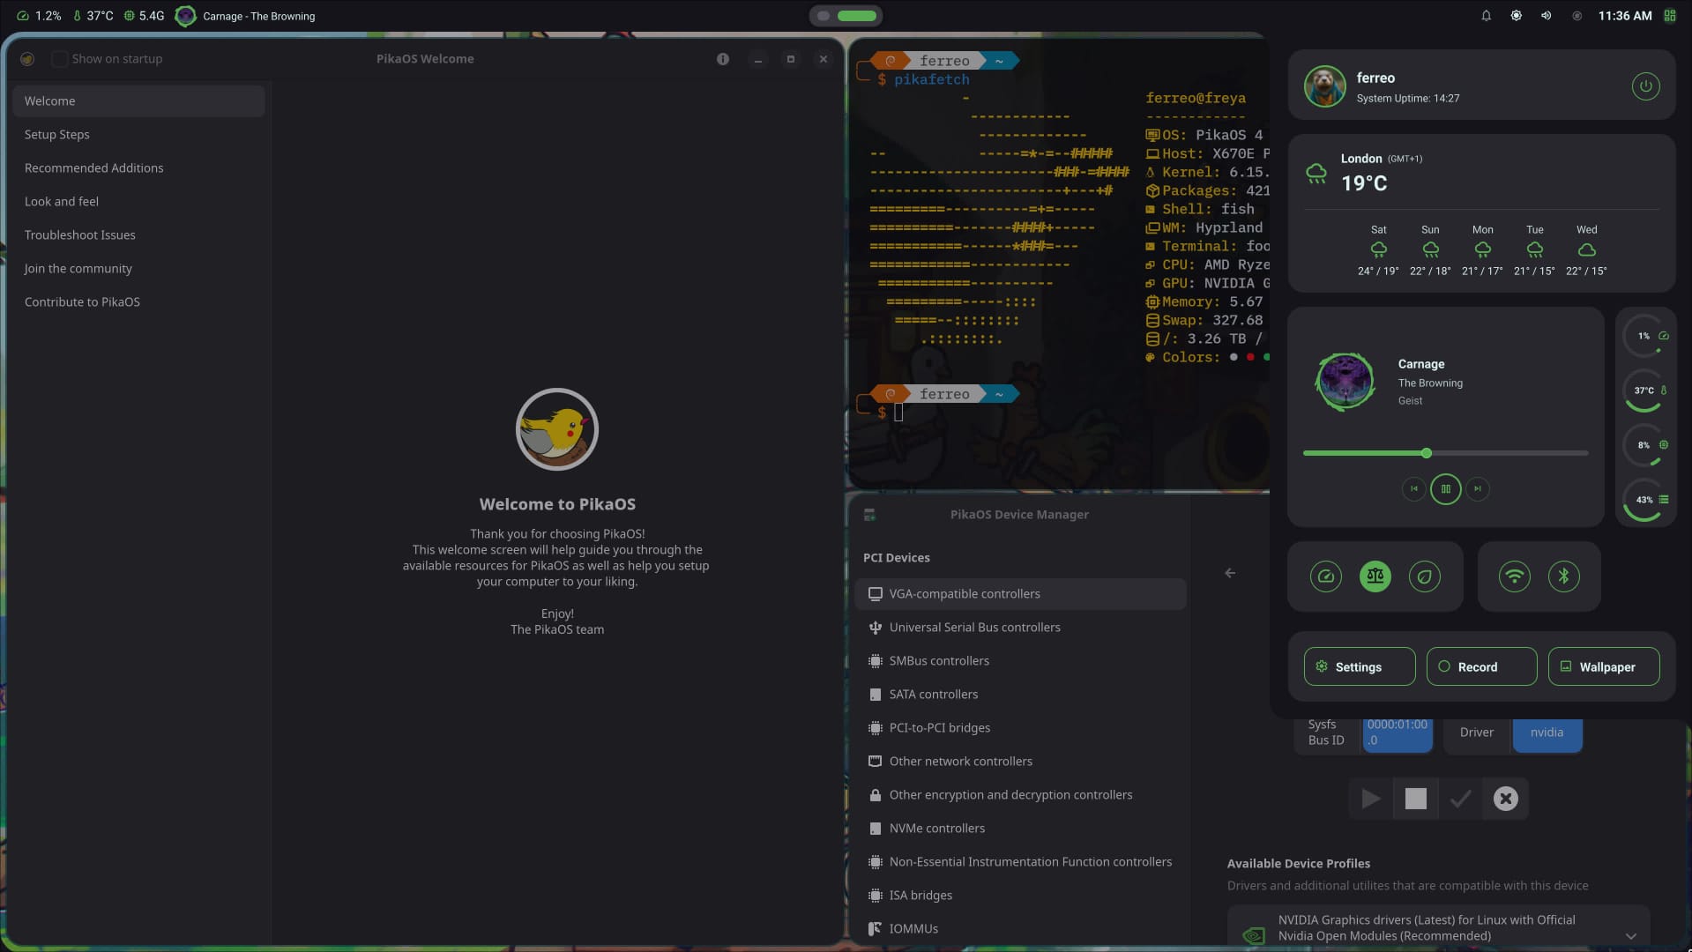1692x952 pixels.
Task: Open the PikaOS Welcome info icon
Action: point(723,59)
